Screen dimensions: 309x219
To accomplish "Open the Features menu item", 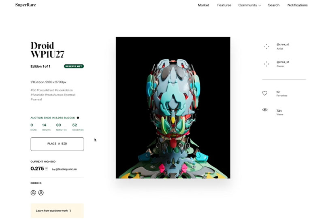I will point(224,5).
